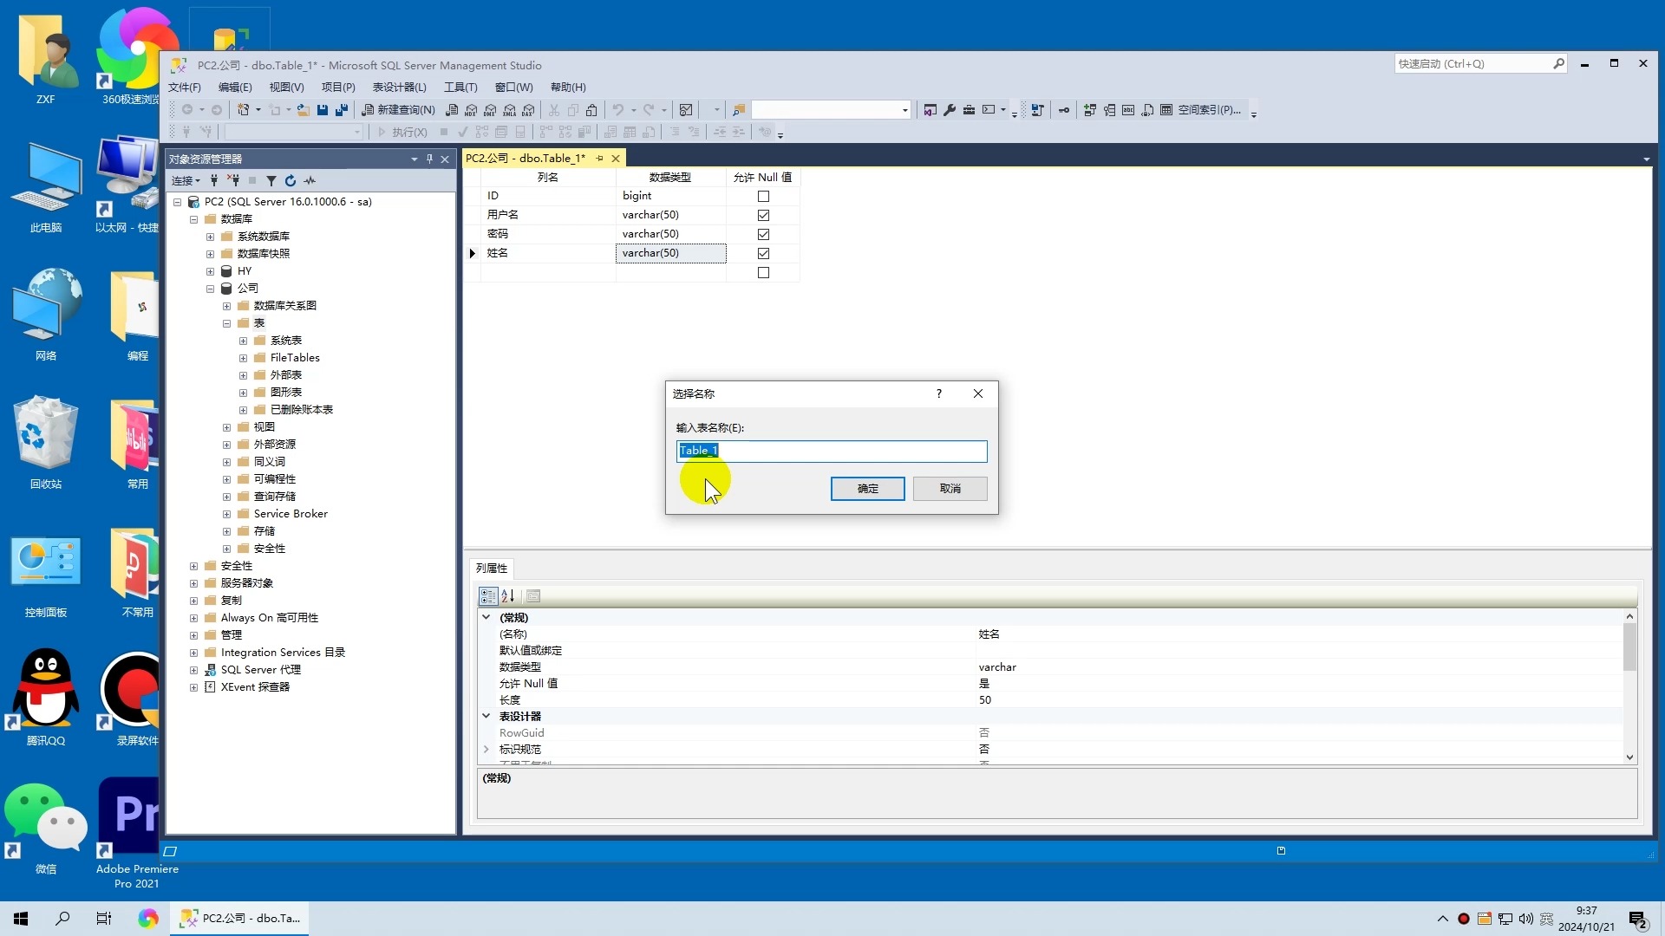Click the Object Explorer filter icon

271,180
